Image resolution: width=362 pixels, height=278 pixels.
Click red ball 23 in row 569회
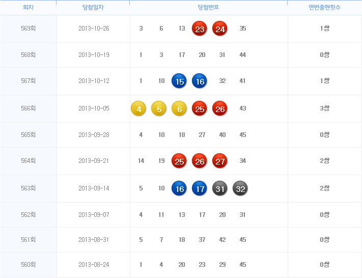tap(200, 29)
